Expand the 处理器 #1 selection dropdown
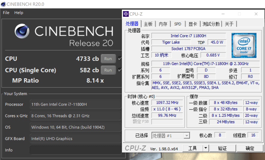265x160 pixels. [x=186, y=136]
